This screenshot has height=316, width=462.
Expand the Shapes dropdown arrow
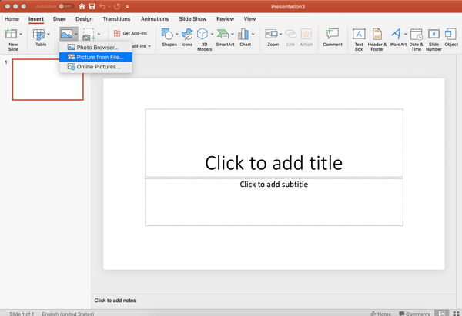tap(177, 34)
